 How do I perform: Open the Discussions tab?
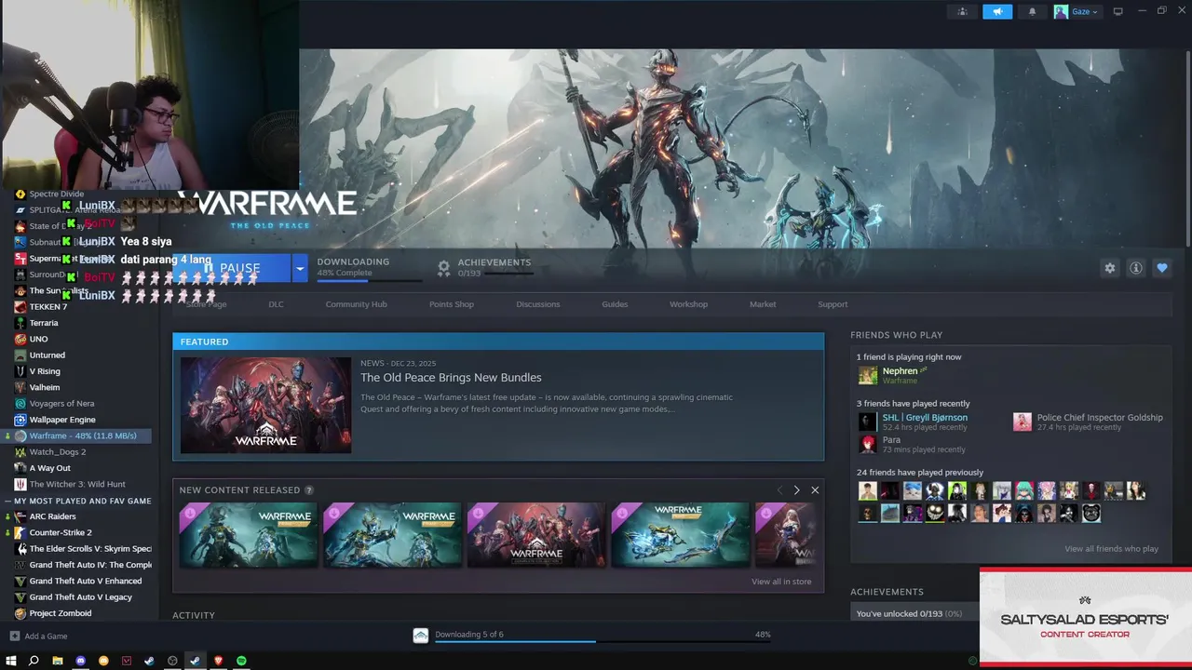538,304
